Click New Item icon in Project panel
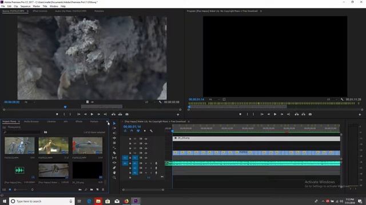Viewport: 366px width, 205px height. point(97,190)
